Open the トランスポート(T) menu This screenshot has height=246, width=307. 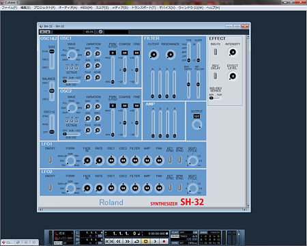144,8
